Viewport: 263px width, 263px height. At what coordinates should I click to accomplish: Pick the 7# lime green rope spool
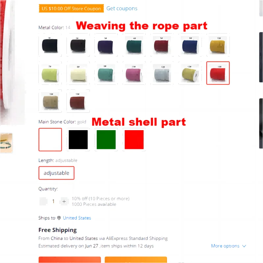[x=50, y=73]
